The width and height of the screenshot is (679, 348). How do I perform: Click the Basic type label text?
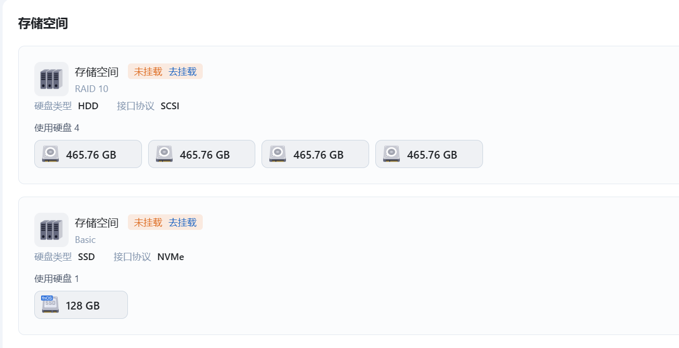click(85, 240)
